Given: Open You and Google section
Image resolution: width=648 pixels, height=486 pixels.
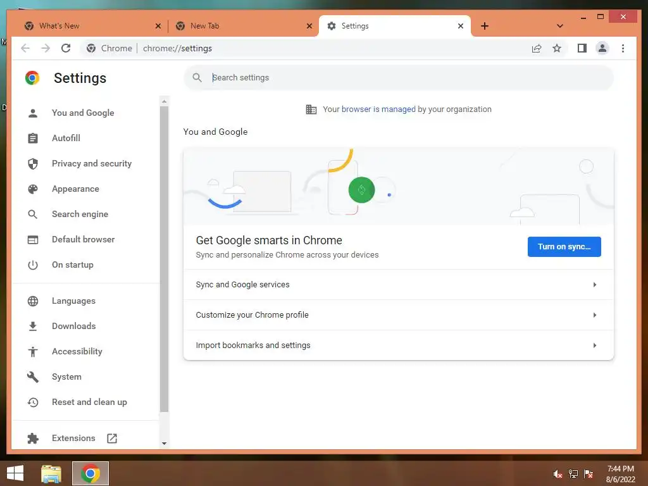Looking at the screenshot, I should (83, 113).
